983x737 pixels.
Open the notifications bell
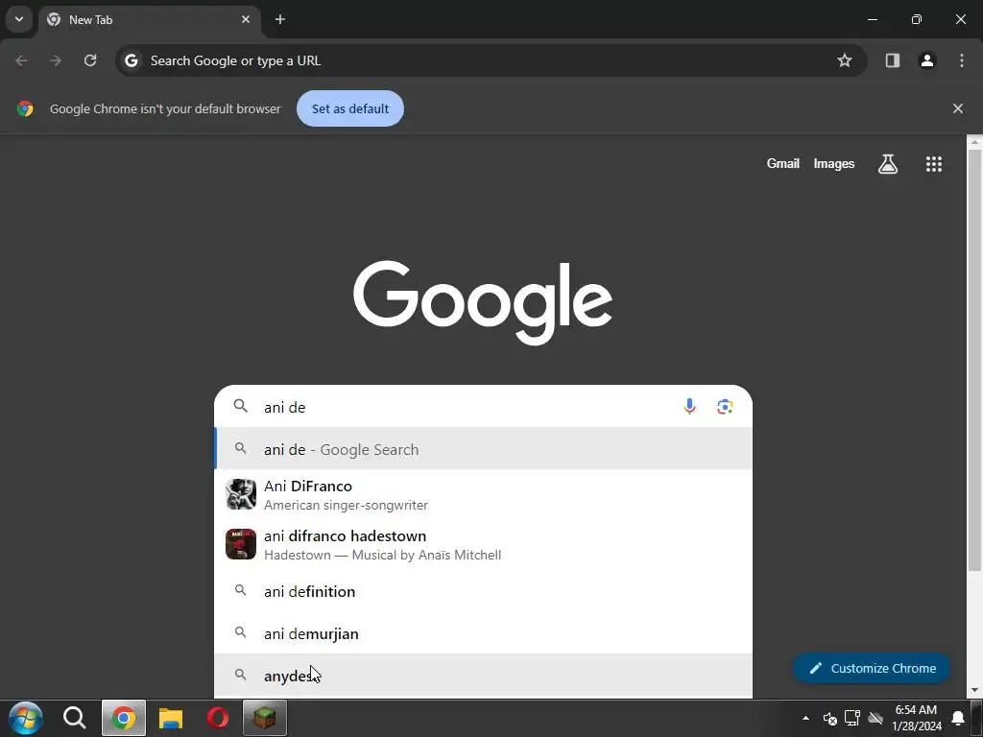[x=958, y=718]
